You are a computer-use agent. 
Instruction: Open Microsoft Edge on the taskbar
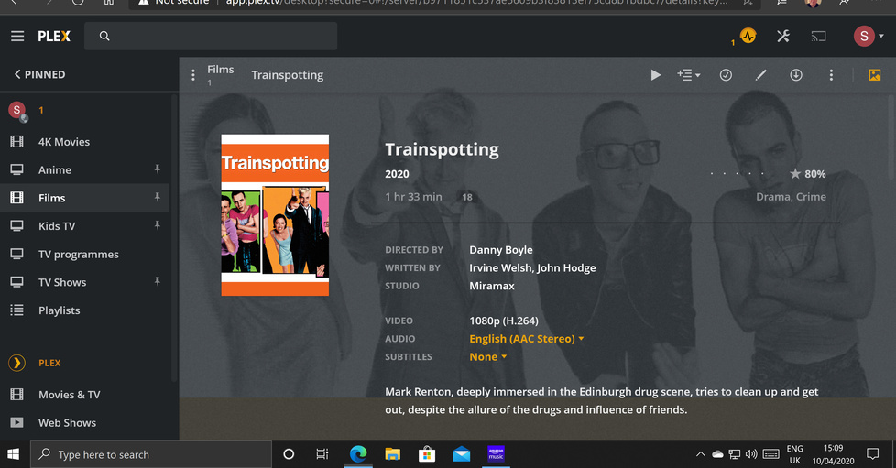coord(358,454)
